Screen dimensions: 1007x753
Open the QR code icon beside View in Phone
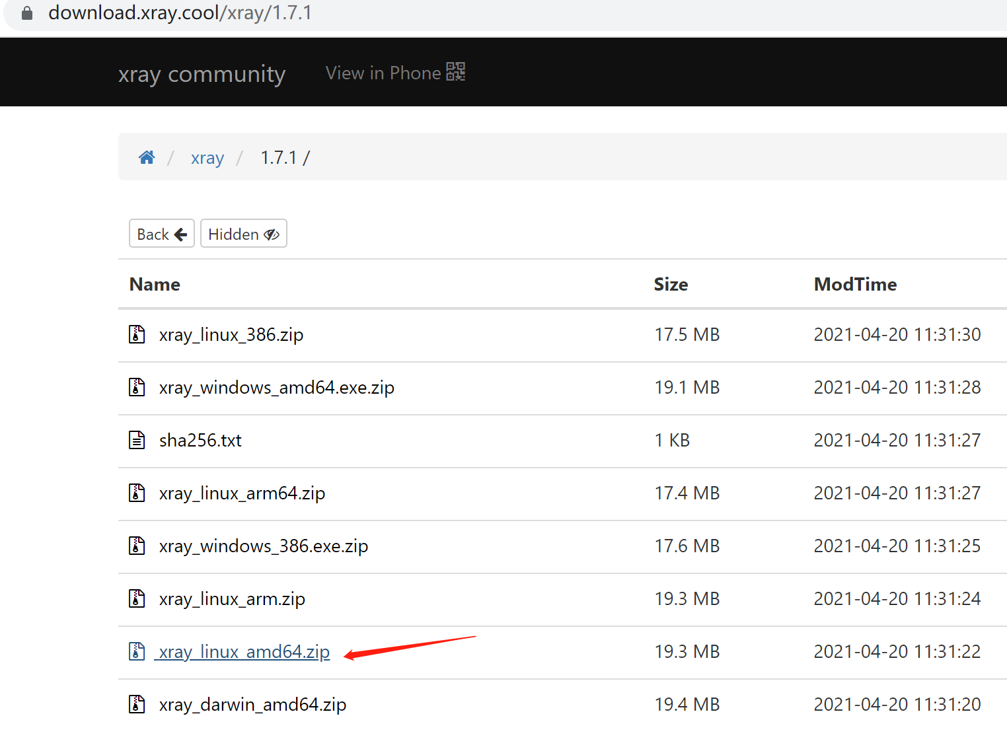click(x=456, y=72)
